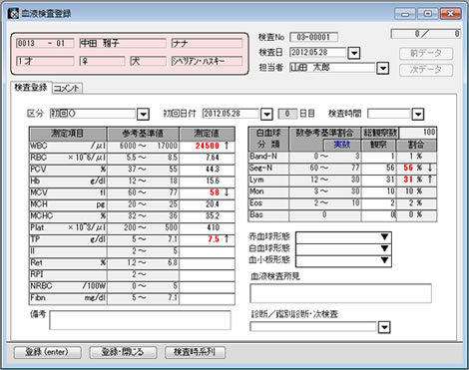
Task: Open the 白血球形態 dropdown
Action: tap(385, 248)
